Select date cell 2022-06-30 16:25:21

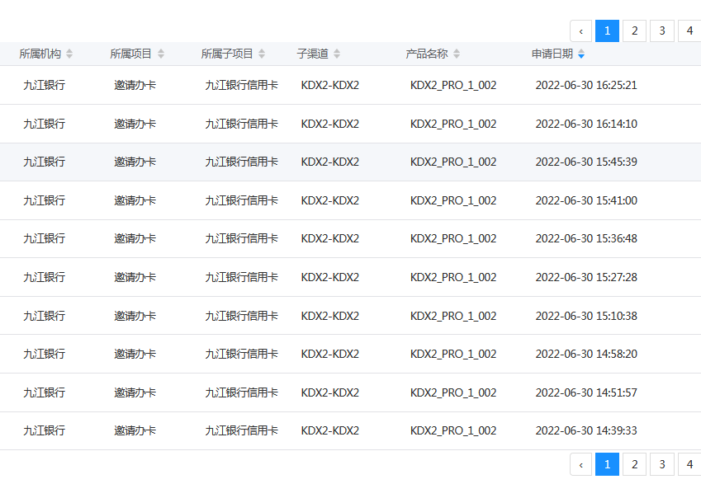pyautogui.click(x=586, y=85)
